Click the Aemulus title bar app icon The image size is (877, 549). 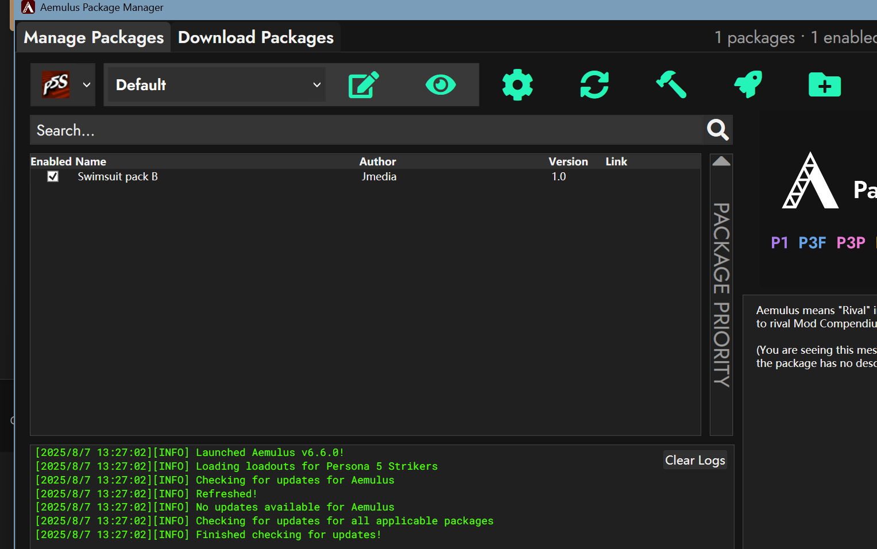[28, 7]
